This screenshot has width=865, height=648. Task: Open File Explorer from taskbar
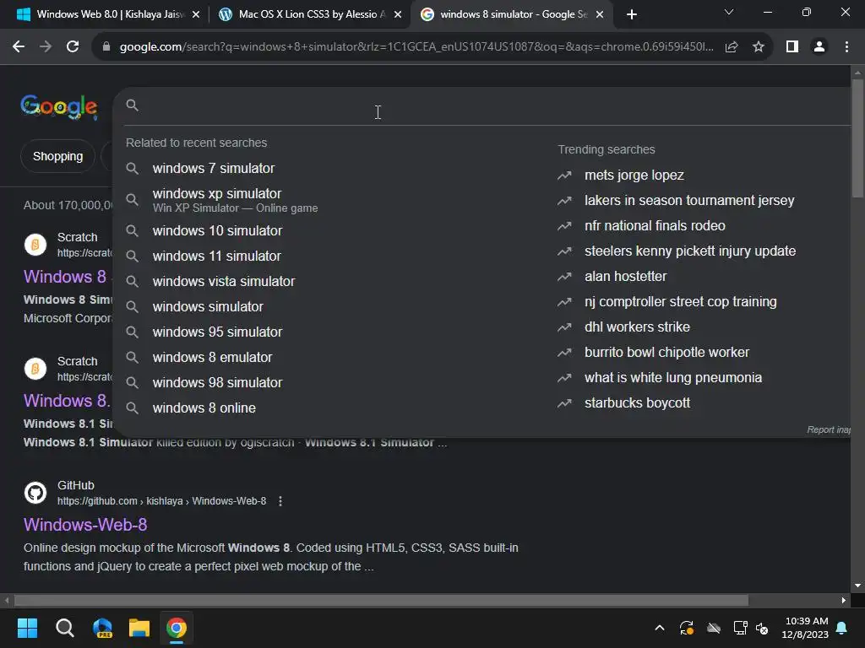[x=139, y=628]
